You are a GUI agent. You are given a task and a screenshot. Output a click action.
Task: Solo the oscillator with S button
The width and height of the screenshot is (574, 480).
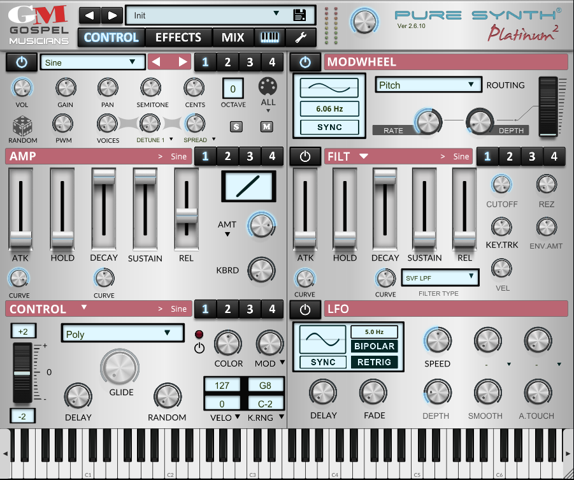click(x=236, y=127)
